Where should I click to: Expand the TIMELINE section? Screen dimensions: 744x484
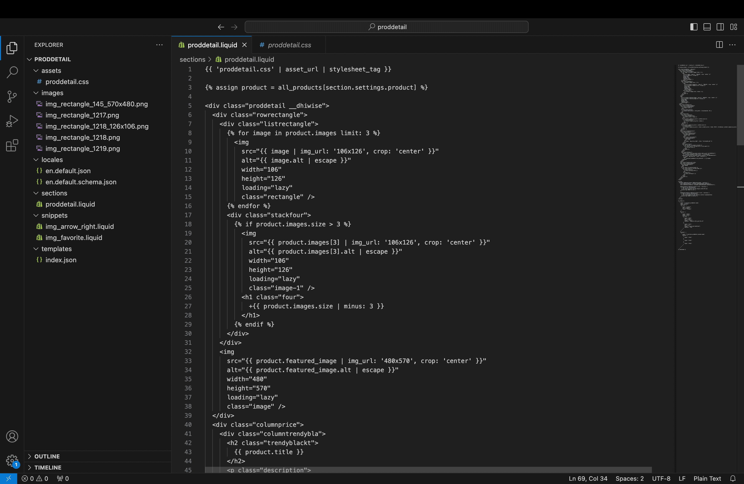pyautogui.click(x=48, y=468)
